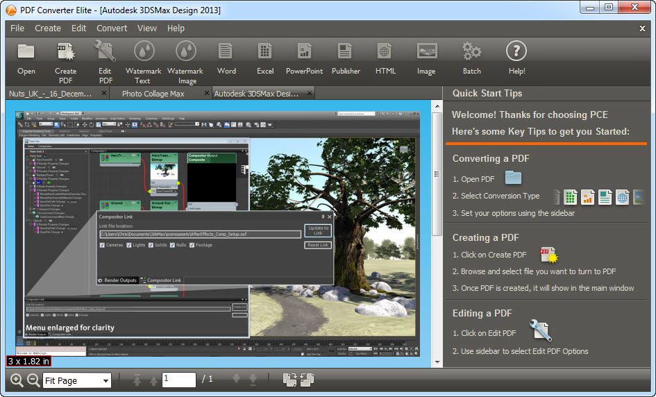Click folder icon beside Open PDF tip

513,178
